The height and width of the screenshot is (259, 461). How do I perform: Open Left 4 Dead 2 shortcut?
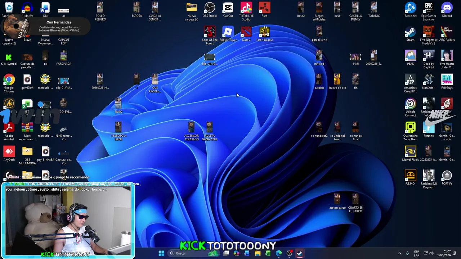(x=264, y=34)
